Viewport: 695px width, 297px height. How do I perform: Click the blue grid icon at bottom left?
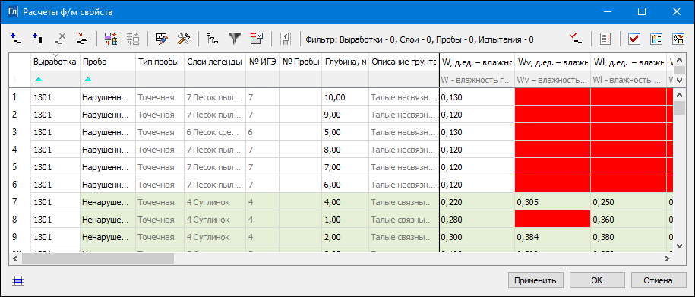[18, 280]
